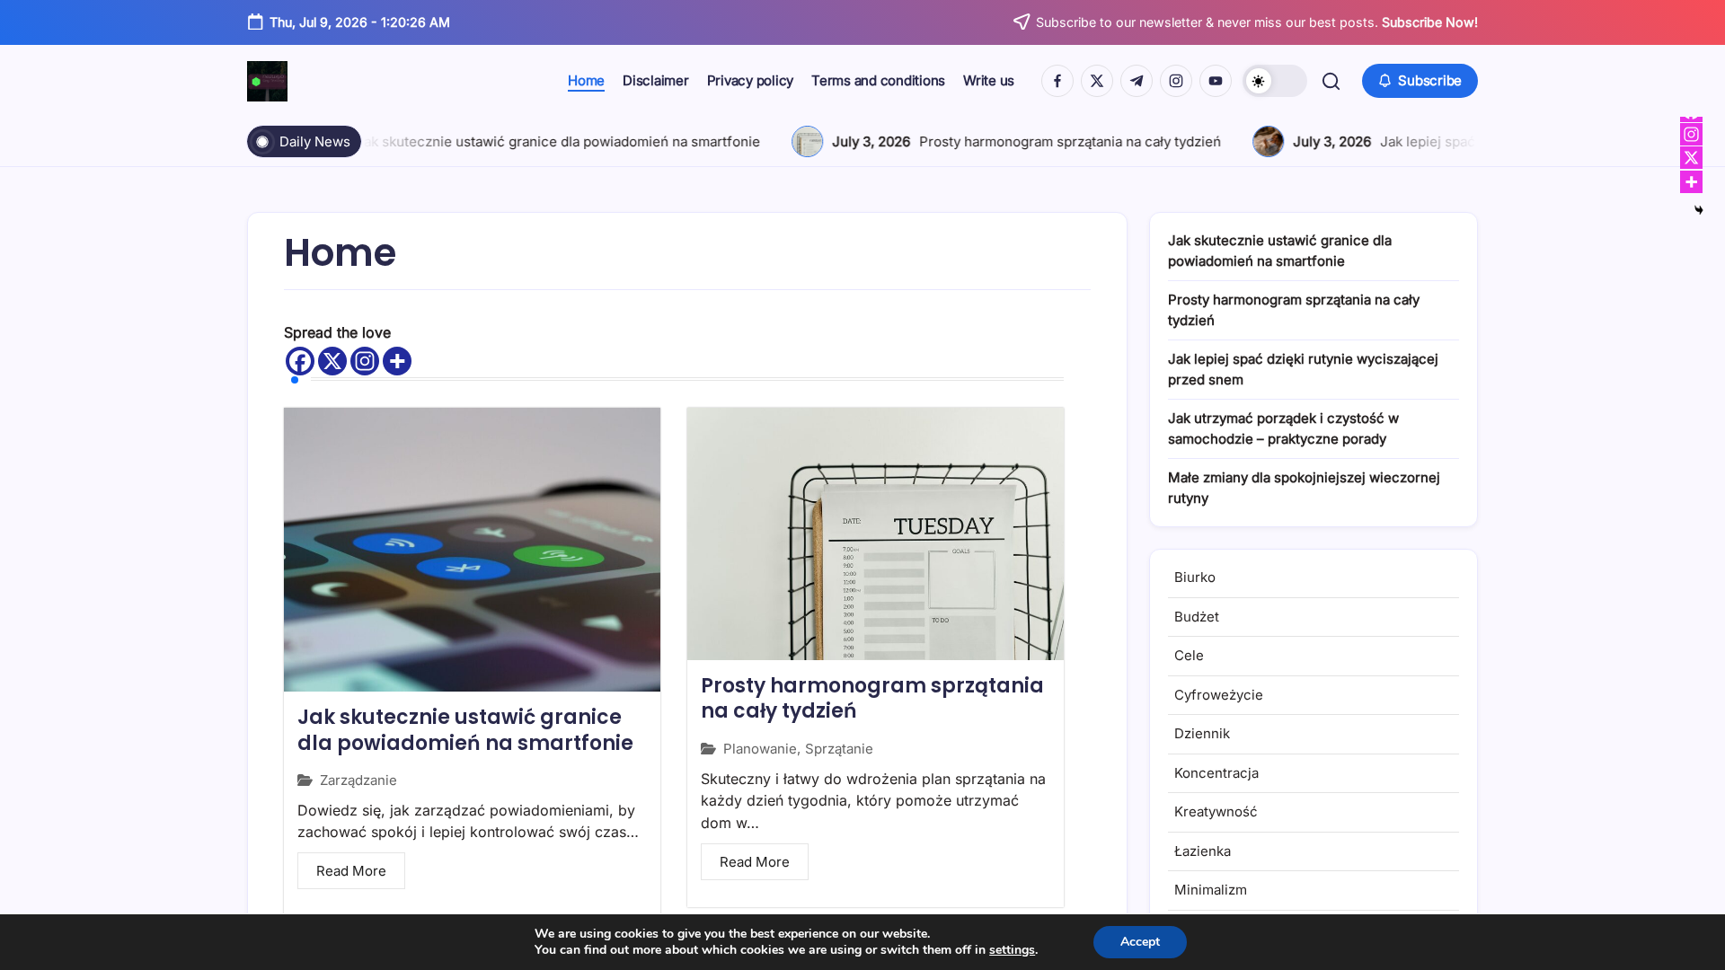Screen dimensions: 1725x970
Task: Click the paper plane newsletter icon
Action: tap(1022, 22)
